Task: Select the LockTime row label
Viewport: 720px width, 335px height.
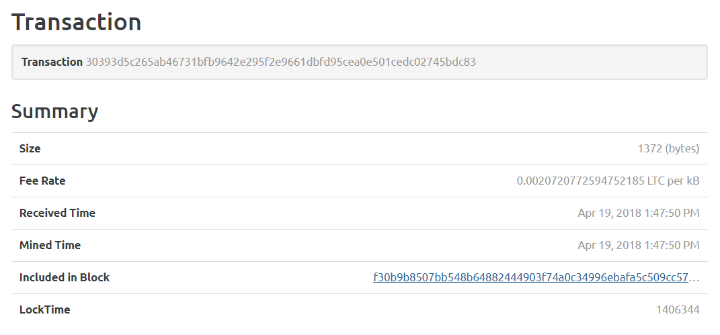Action: [x=44, y=309]
